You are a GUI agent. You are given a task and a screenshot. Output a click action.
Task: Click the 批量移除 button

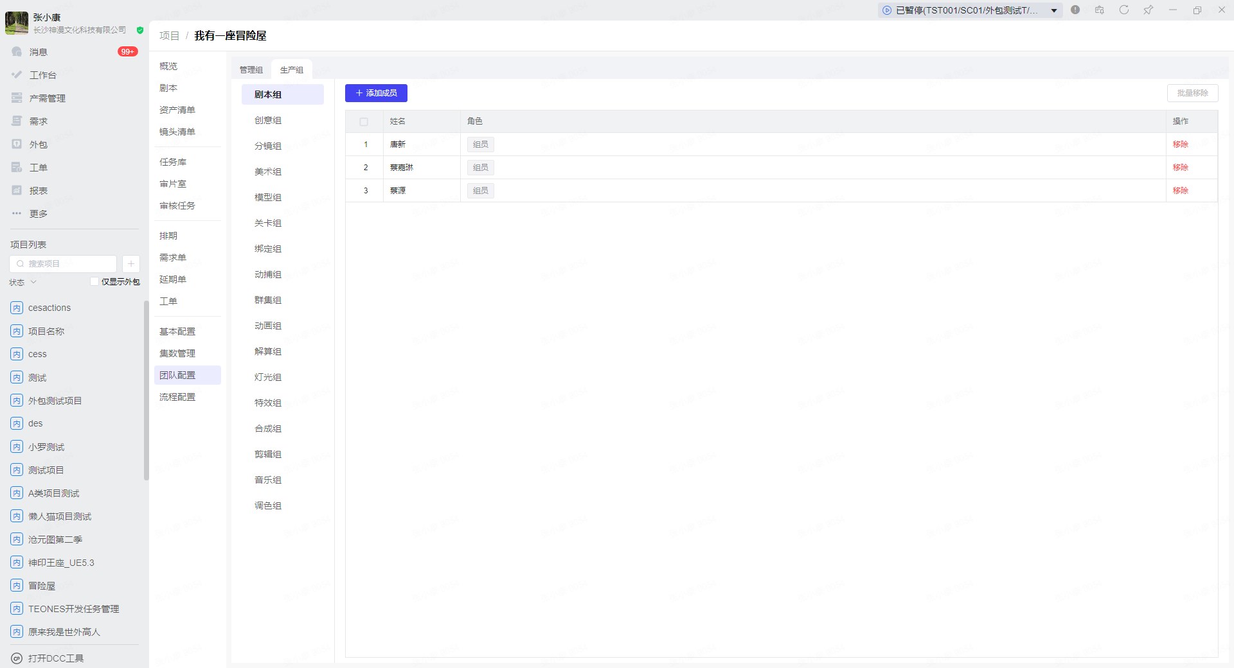click(1192, 93)
